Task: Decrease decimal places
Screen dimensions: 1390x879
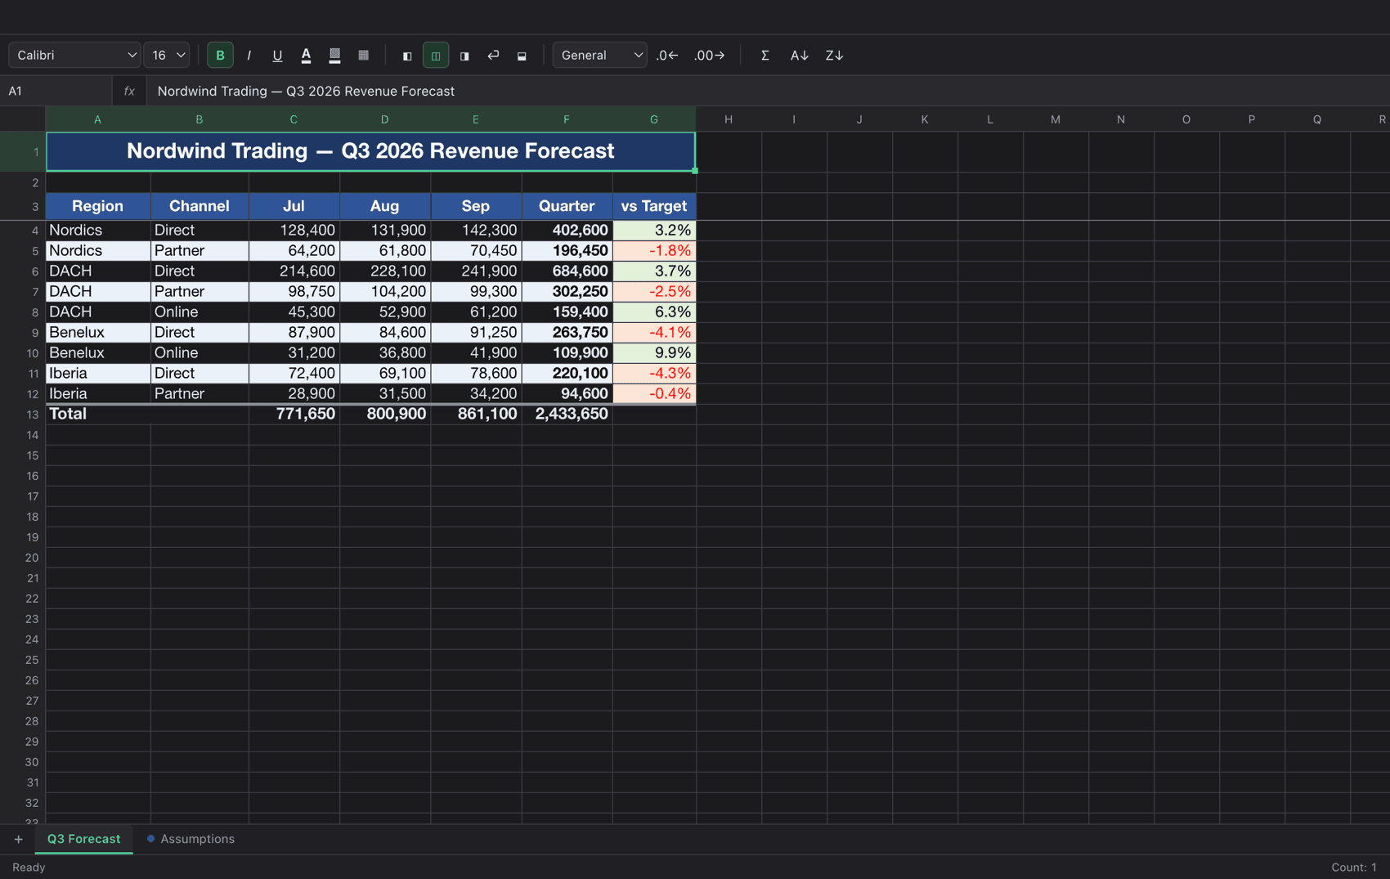Action: pos(667,55)
